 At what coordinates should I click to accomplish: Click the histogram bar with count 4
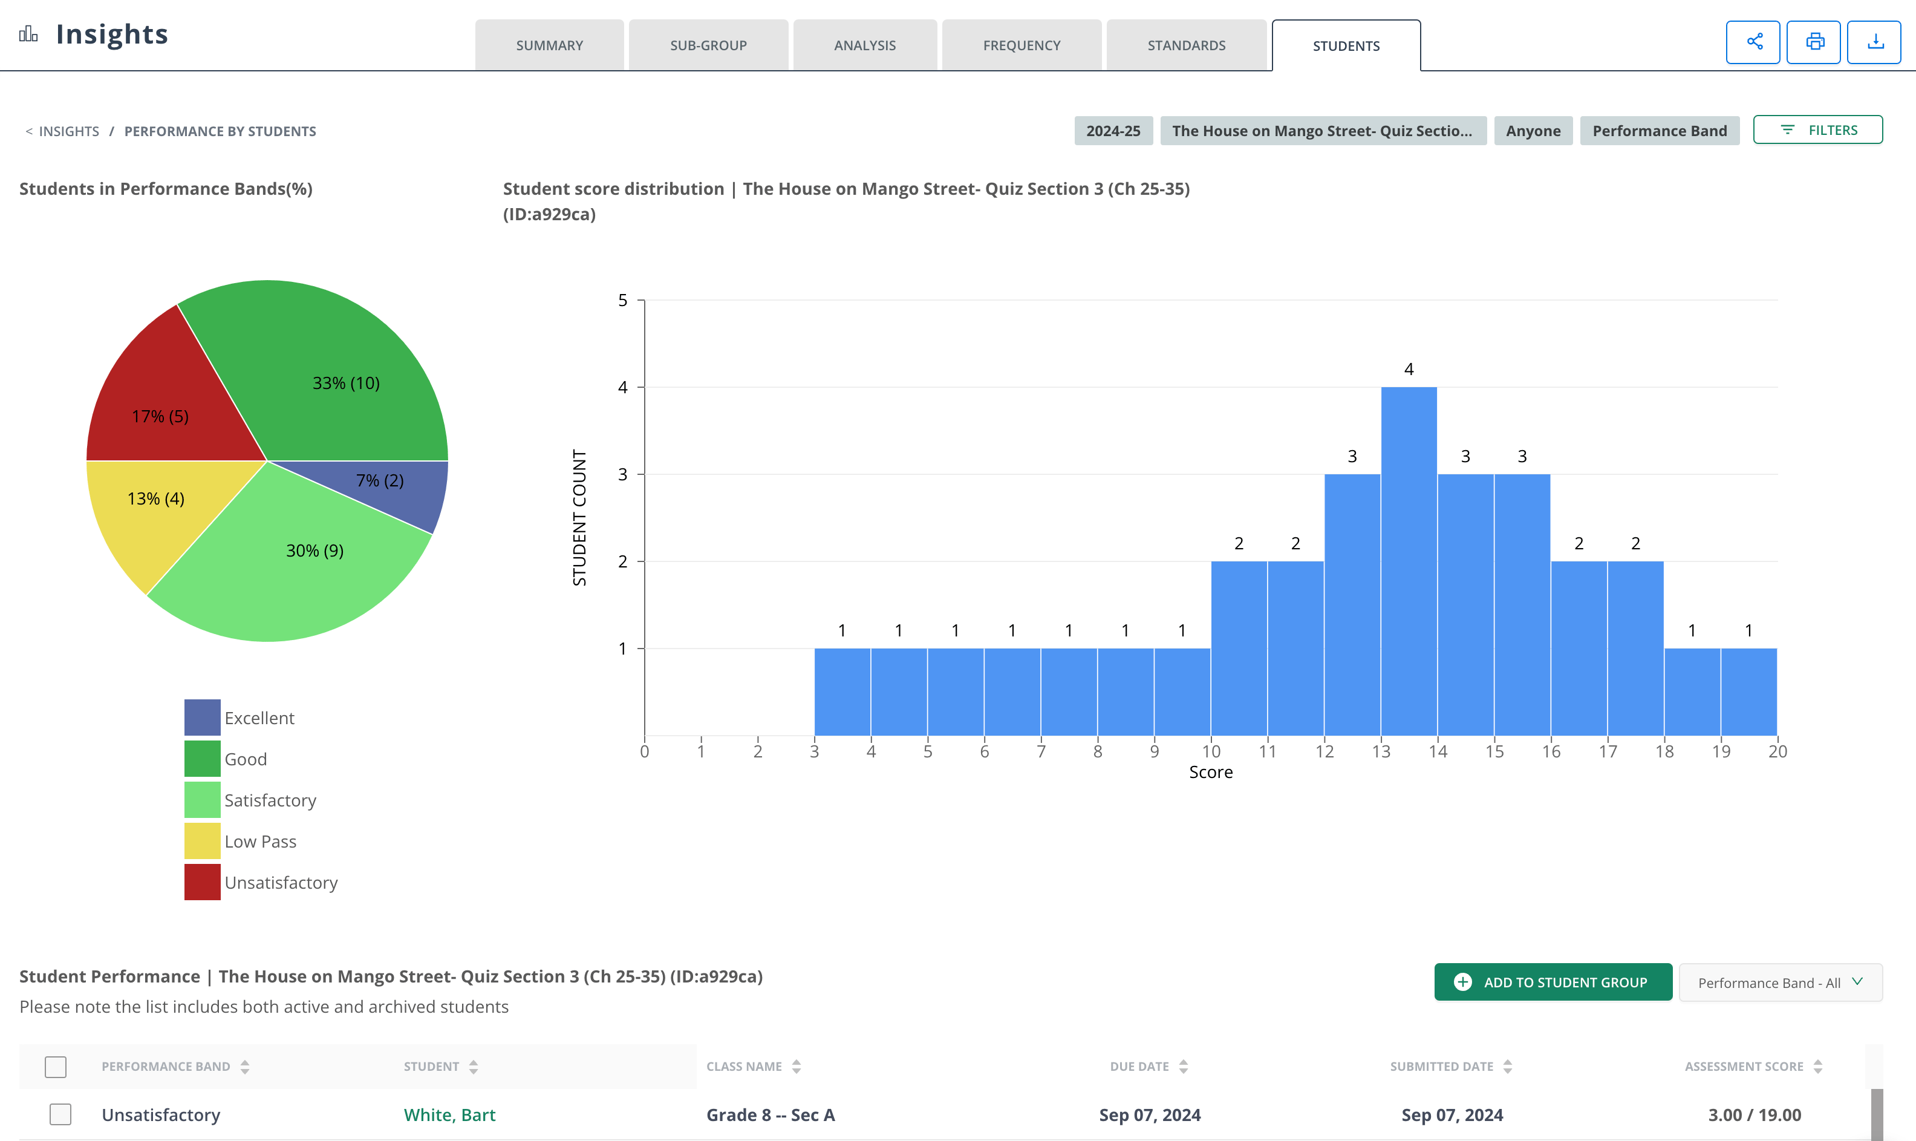click(1409, 561)
